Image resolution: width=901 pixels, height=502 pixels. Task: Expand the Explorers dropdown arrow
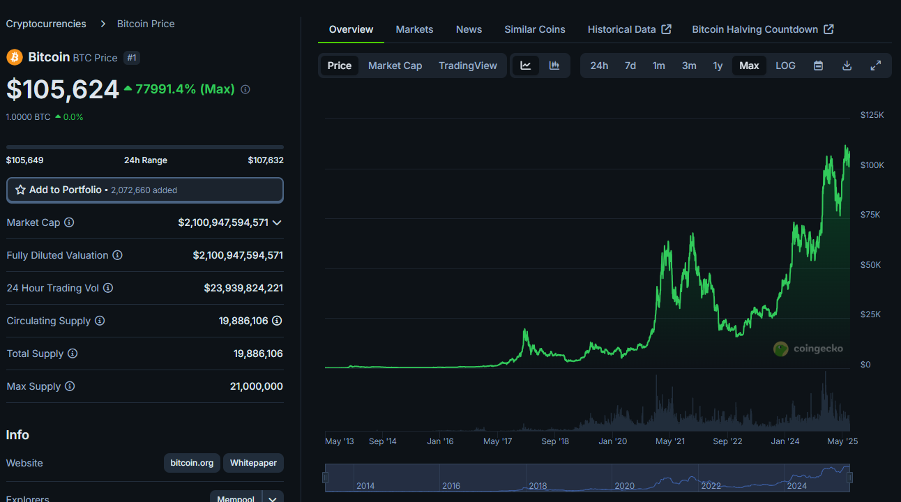(x=273, y=499)
